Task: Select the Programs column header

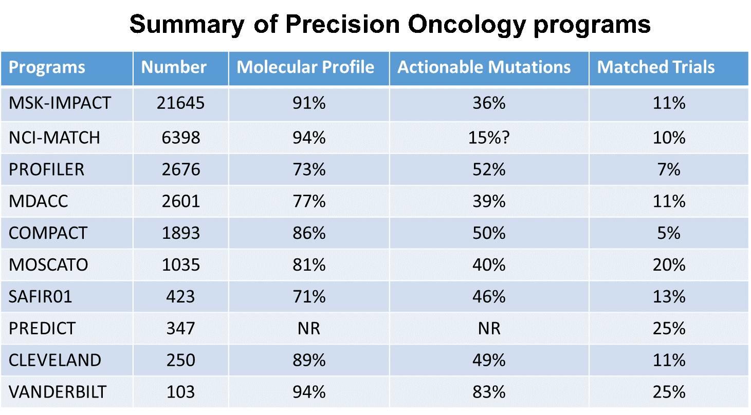Action: pyautogui.click(x=67, y=68)
